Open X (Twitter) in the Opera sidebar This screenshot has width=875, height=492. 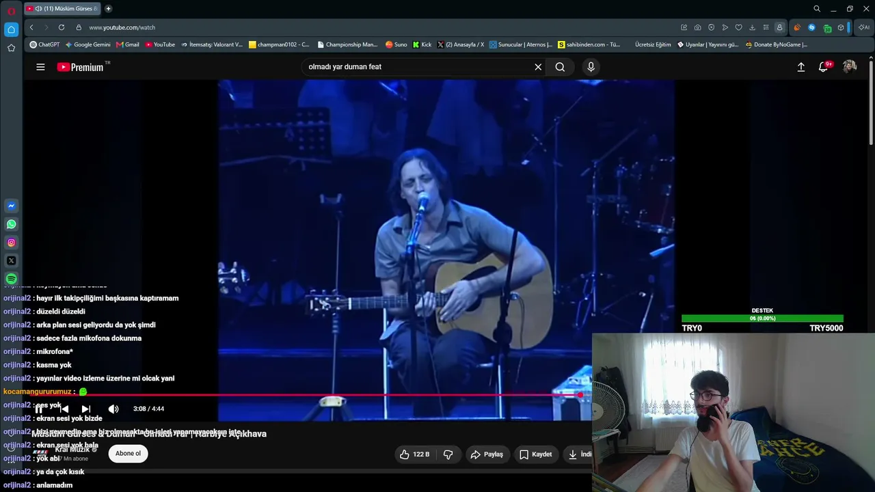pos(11,260)
